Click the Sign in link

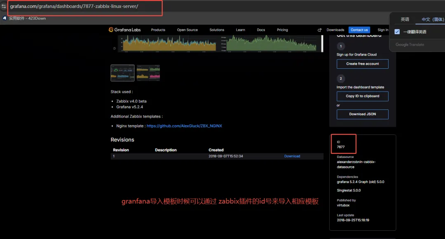(x=383, y=30)
